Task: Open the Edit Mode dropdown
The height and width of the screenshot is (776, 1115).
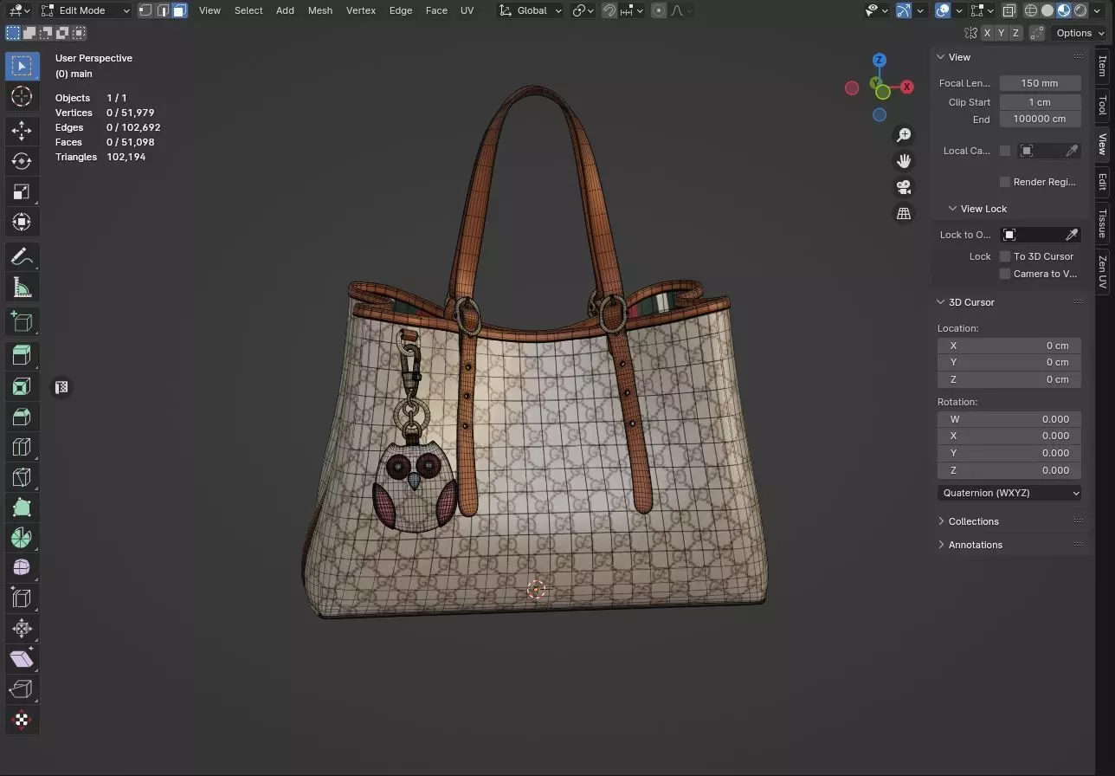Action: coord(86,10)
